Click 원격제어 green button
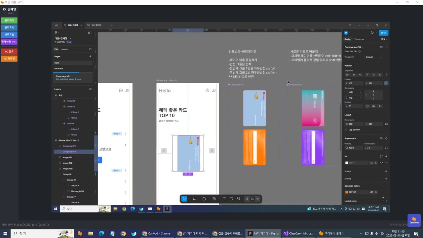Image resolution: width=423 pixels, height=238 pixels. coord(9,20)
